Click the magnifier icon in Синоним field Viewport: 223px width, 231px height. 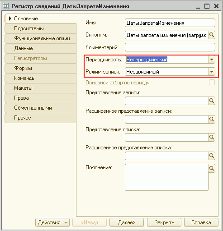click(x=212, y=35)
